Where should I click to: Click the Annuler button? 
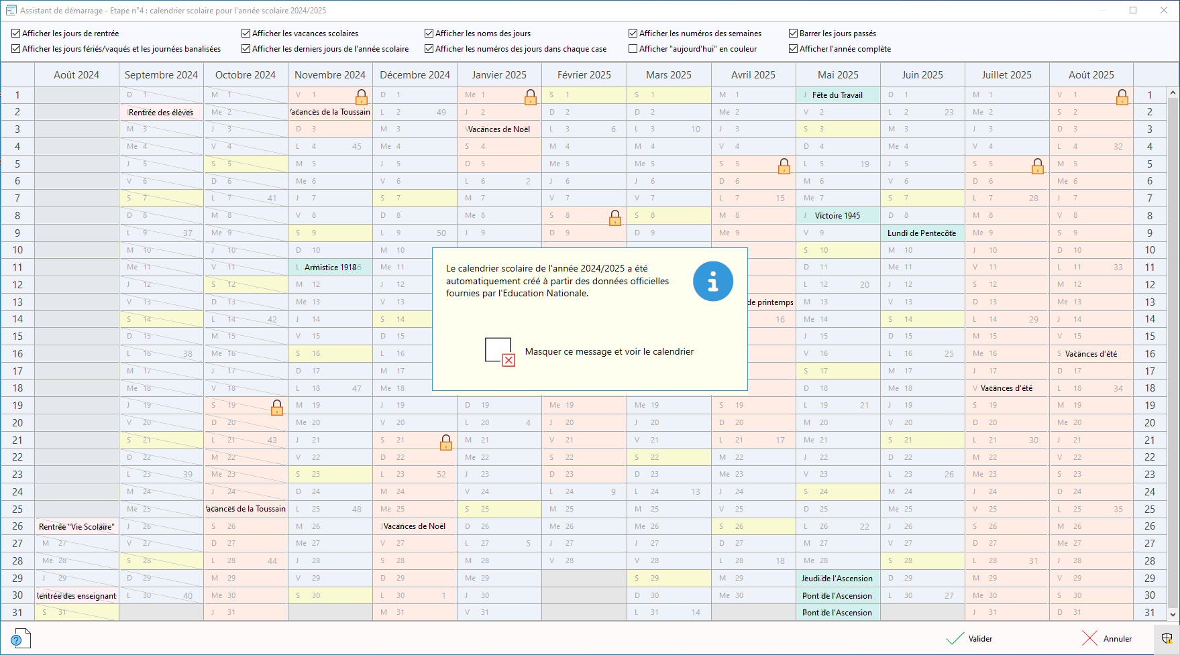click(x=1107, y=639)
